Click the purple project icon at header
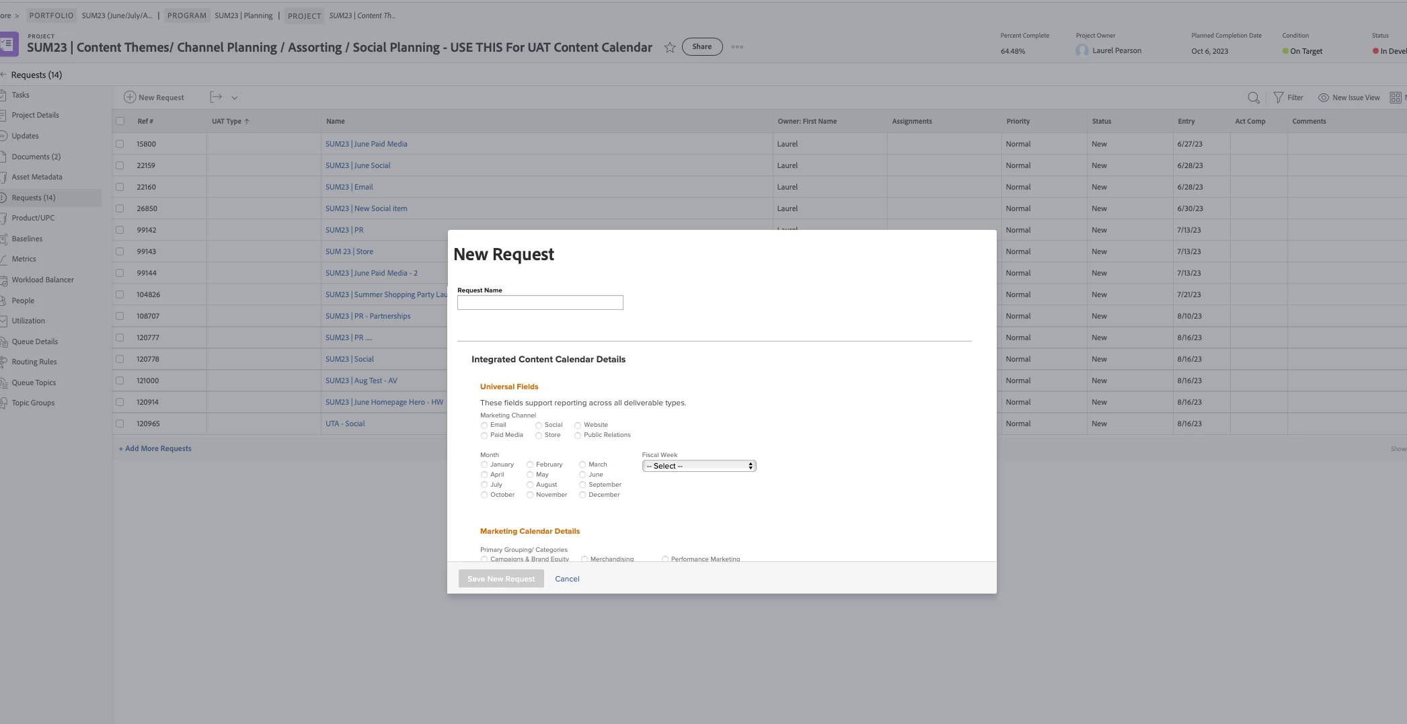 pyautogui.click(x=9, y=45)
